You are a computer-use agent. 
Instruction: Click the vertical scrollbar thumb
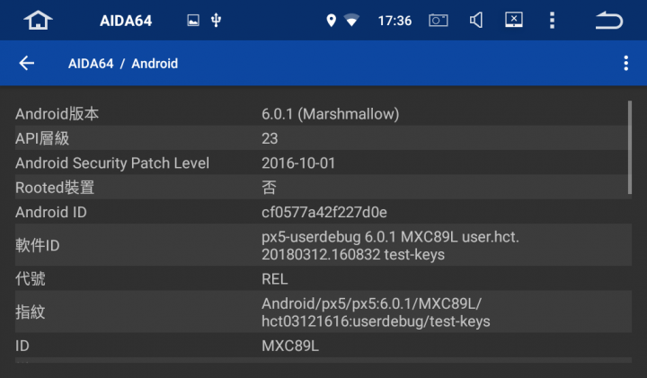pos(630,147)
